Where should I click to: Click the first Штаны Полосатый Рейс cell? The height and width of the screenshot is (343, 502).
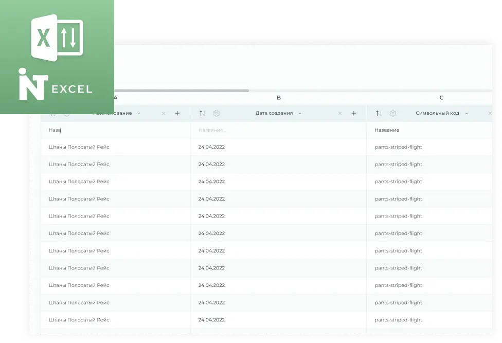click(79, 147)
